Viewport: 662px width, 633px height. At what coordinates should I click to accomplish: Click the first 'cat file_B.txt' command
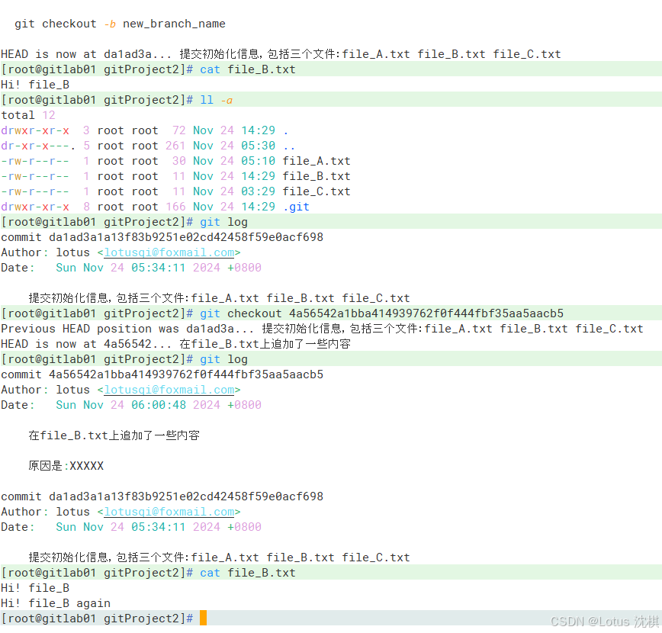[247, 69]
